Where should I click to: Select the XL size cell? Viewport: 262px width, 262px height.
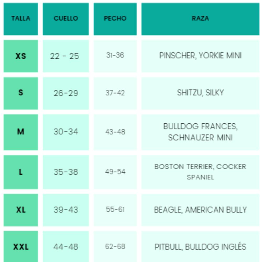pyautogui.click(x=21, y=210)
